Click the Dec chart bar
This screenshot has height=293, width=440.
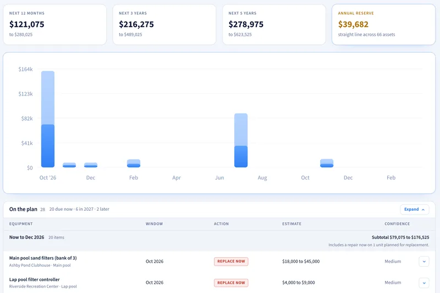[x=91, y=165]
